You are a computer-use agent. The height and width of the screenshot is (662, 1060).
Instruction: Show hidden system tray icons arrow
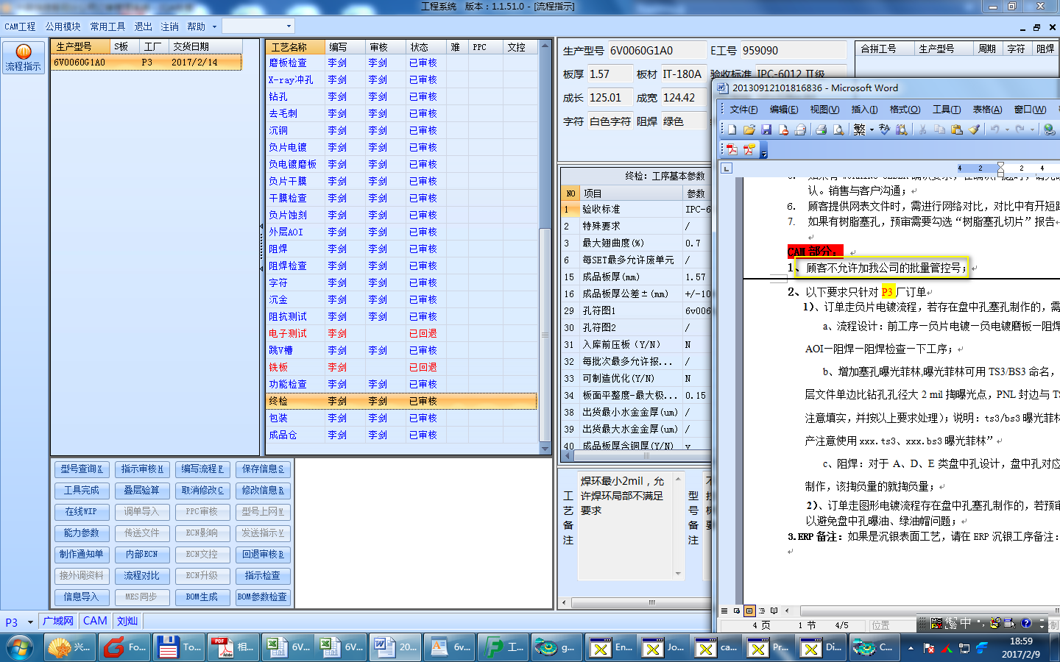tap(911, 648)
